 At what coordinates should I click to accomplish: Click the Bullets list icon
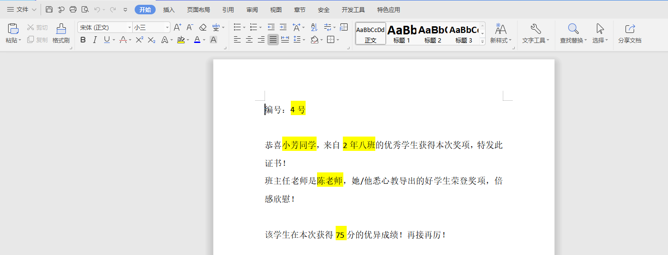(237, 28)
